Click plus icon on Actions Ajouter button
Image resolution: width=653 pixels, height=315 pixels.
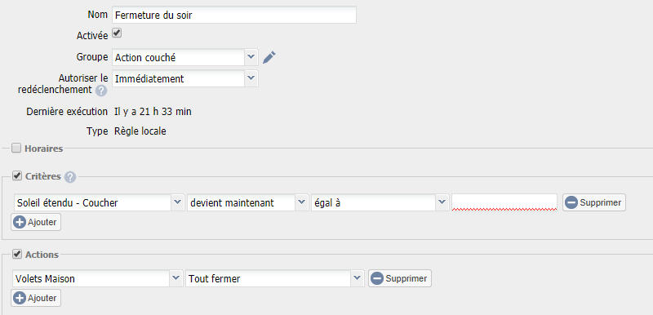pos(20,298)
